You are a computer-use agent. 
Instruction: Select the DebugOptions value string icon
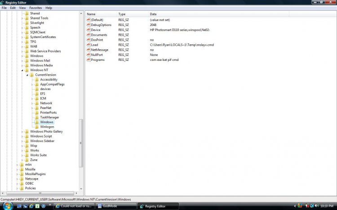[89, 25]
